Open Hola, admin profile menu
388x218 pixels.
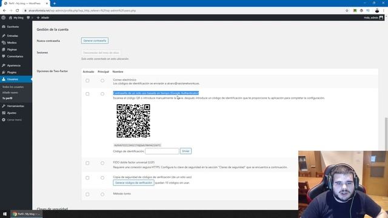coord(373,18)
